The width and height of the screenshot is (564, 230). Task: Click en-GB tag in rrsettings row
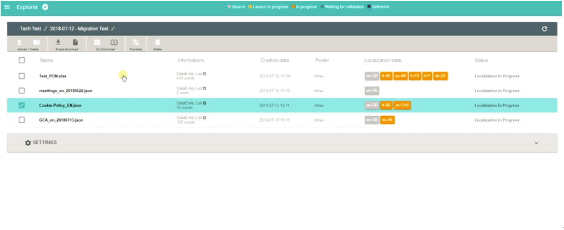pyautogui.click(x=372, y=91)
